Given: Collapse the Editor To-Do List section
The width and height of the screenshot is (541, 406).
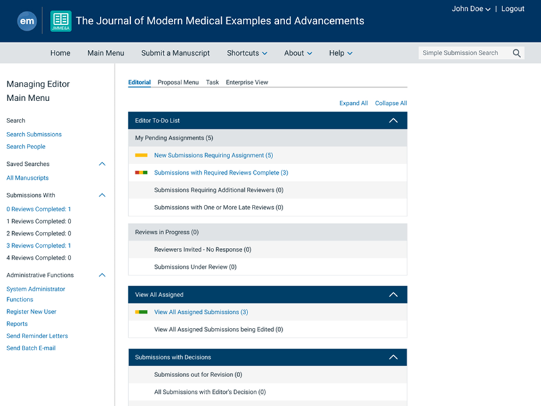Looking at the screenshot, I should coord(394,120).
